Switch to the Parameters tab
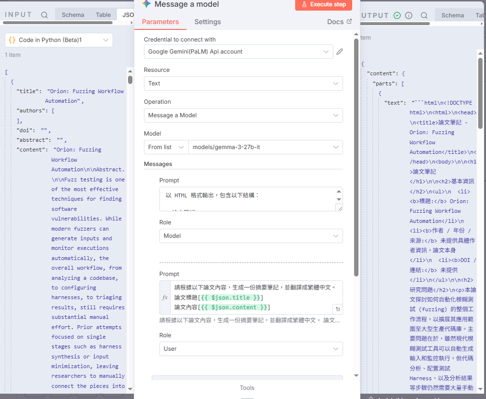 click(x=160, y=22)
